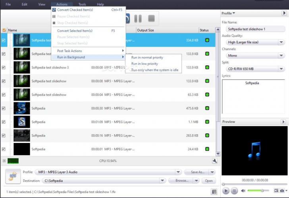Viewport: 289px width, 198px height.
Task: Click the green status icon of the 475.6 KB row
Action: tap(207, 108)
